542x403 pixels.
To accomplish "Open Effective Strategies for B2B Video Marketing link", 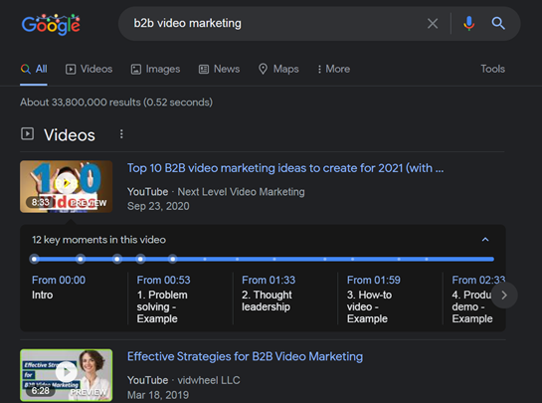I will point(245,356).
